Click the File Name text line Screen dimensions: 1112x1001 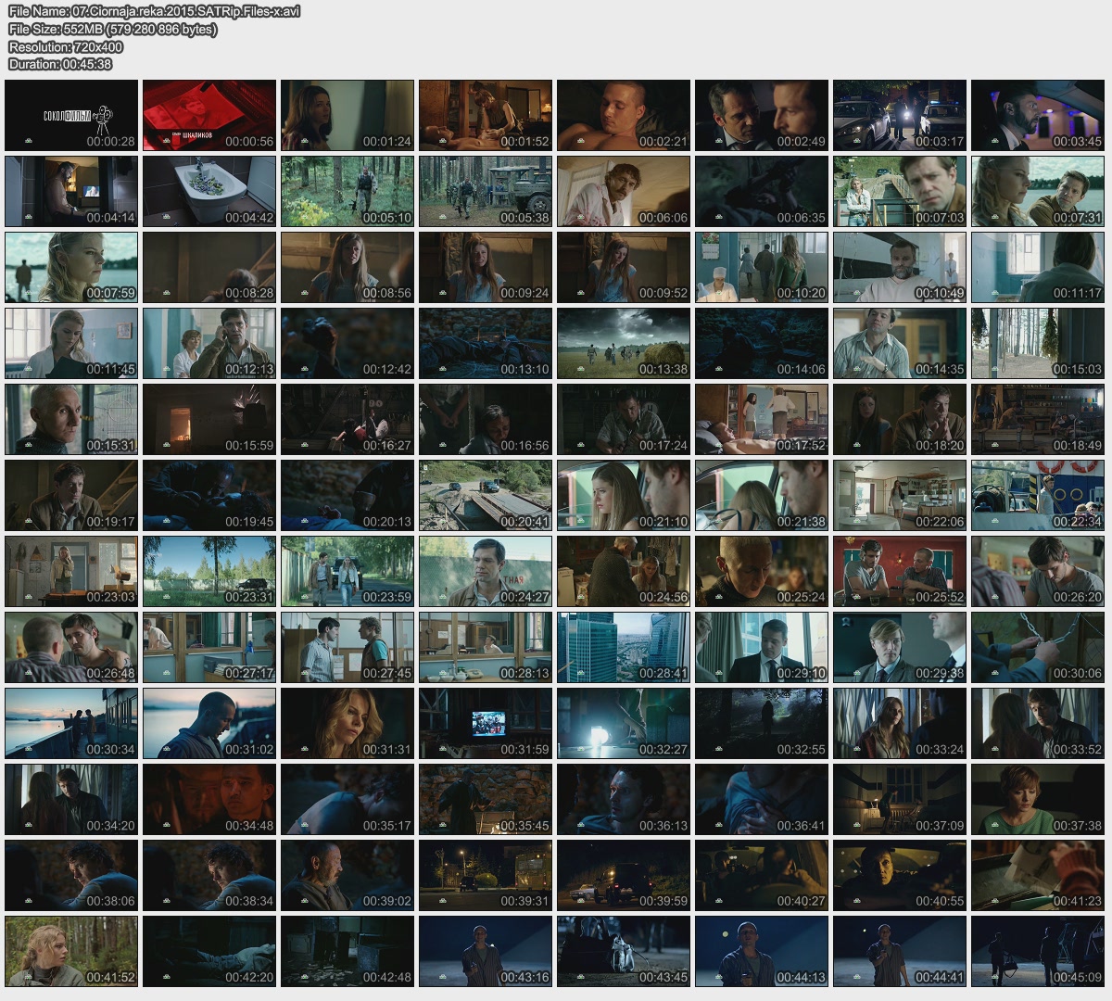[x=154, y=11]
